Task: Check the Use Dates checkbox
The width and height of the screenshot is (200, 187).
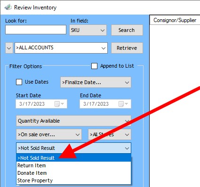Action: pyautogui.click(x=19, y=82)
